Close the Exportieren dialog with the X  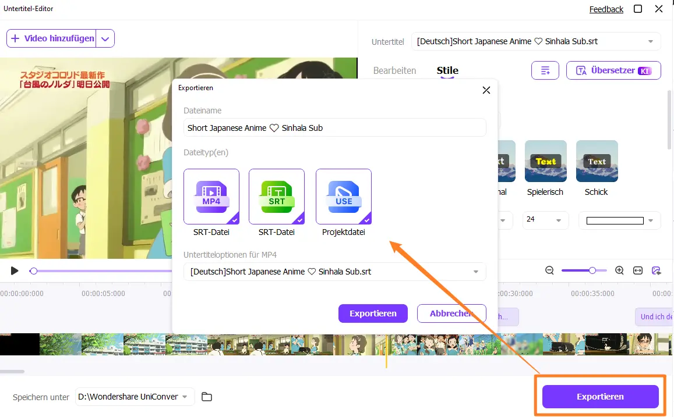pos(486,90)
